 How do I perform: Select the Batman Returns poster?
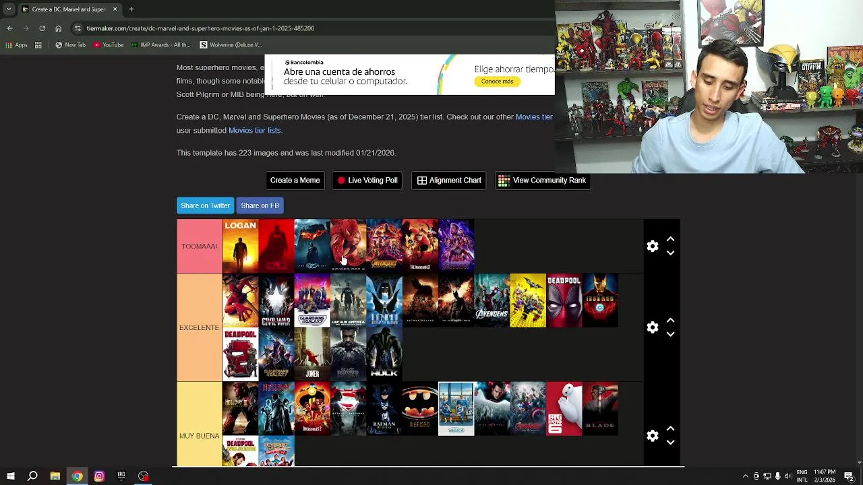[x=384, y=409]
